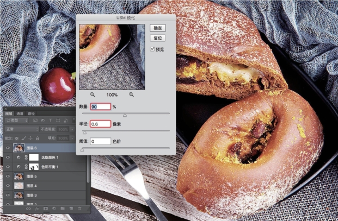Hide 色彩平衡 1 layer via eye icon

(x=8, y=167)
